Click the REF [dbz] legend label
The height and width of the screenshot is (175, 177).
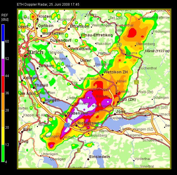(x=5, y=17)
